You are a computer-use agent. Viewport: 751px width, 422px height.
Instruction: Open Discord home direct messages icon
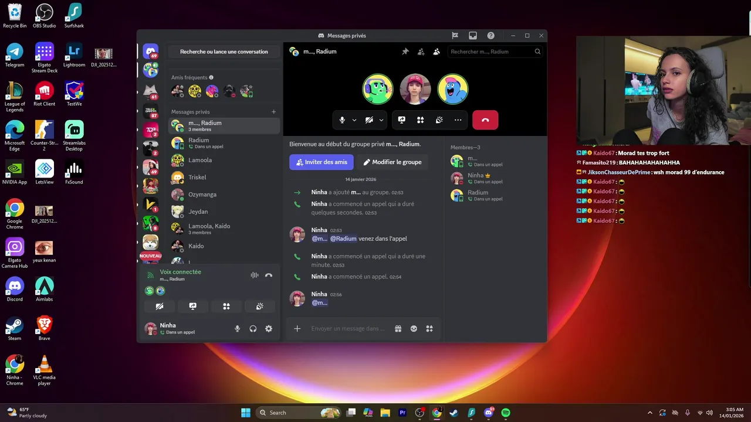point(151,52)
